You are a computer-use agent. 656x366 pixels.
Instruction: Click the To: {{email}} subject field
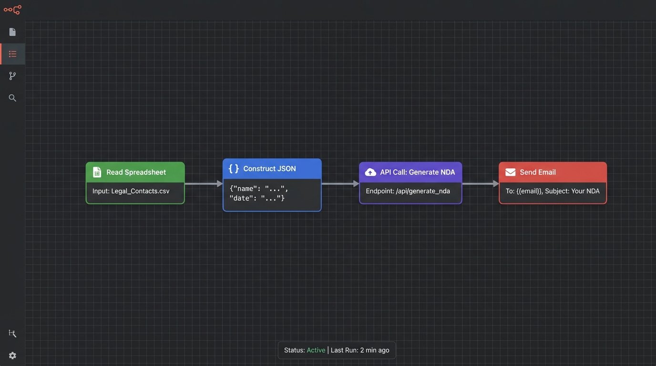click(553, 191)
